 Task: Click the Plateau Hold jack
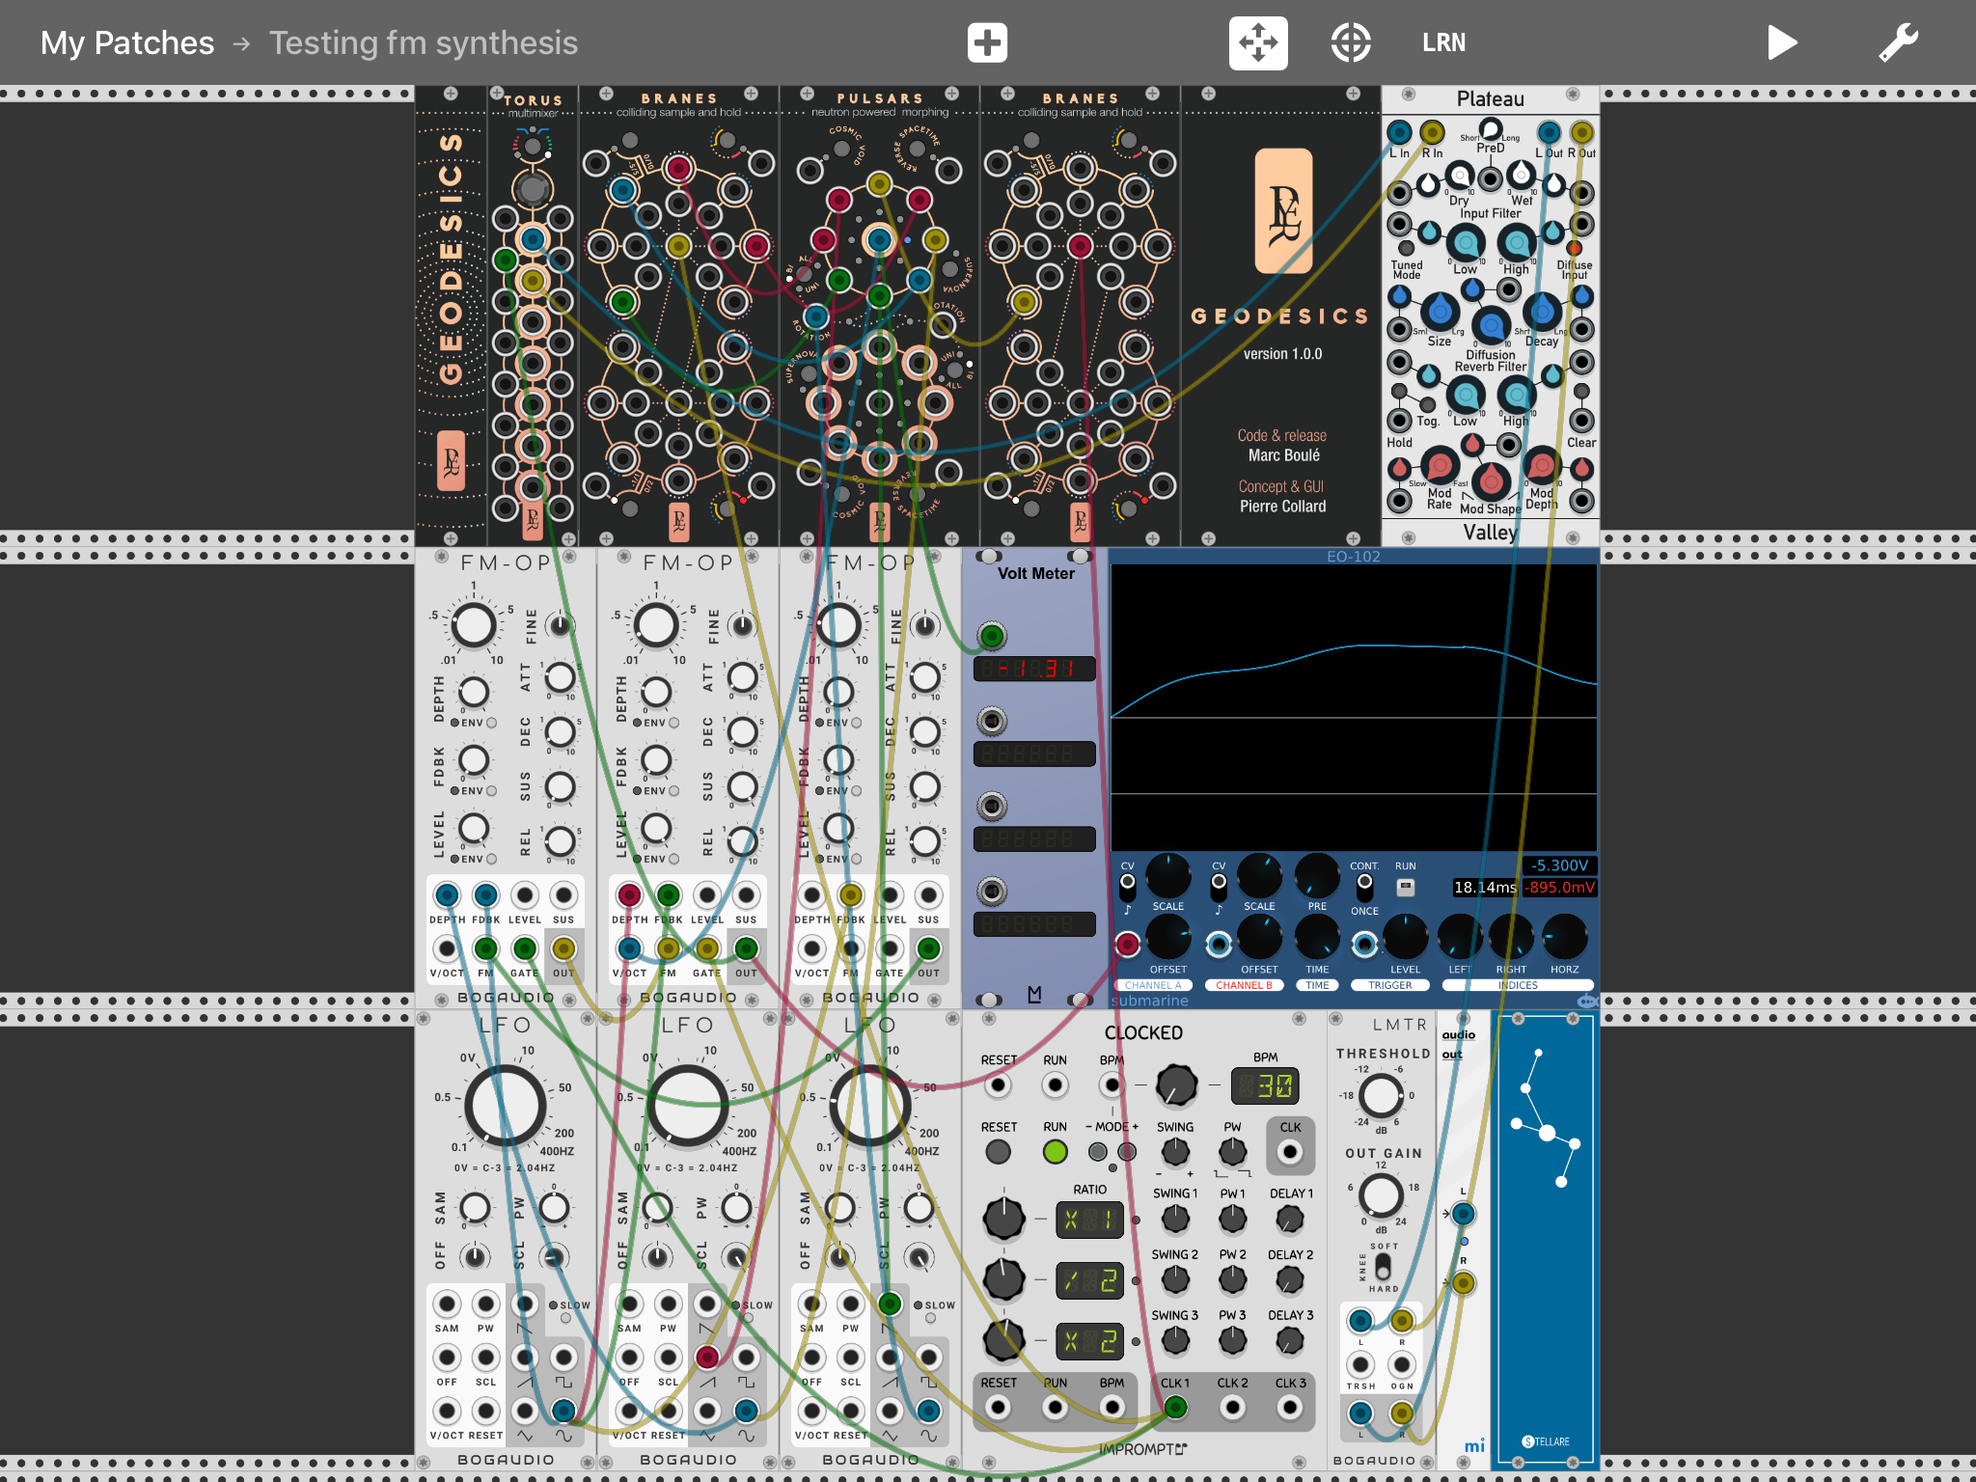[x=1399, y=421]
